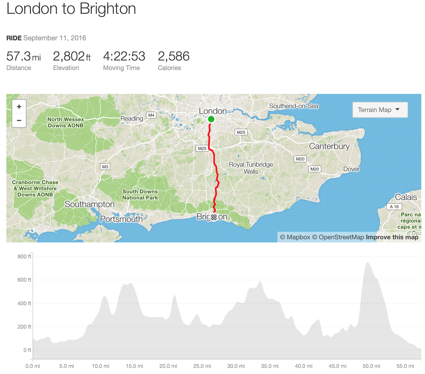Zoom in with the plus button
The height and width of the screenshot is (374, 425).
(19, 107)
